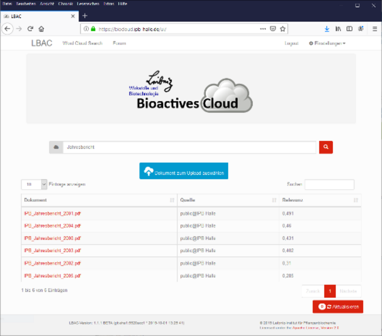Click relevance value 0,491
This screenshot has height=336, width=382.
click(288, 214)
